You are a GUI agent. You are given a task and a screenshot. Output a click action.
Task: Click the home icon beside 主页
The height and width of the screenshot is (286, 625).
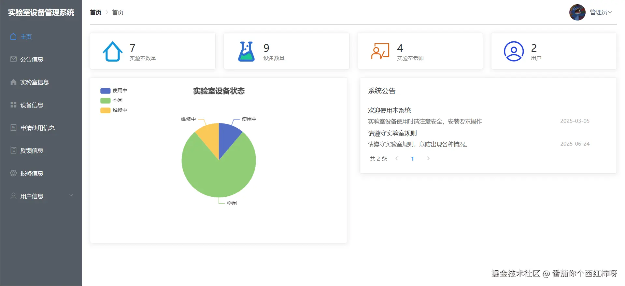[13, 36]
